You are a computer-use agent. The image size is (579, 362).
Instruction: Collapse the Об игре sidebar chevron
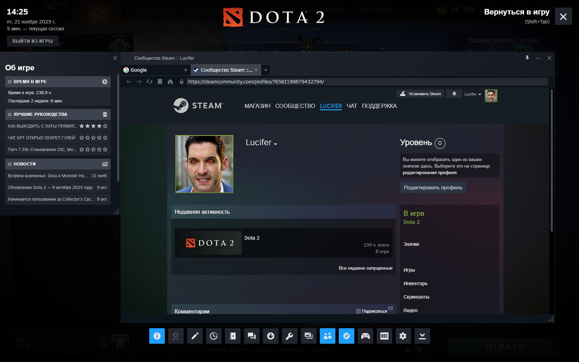115,58
